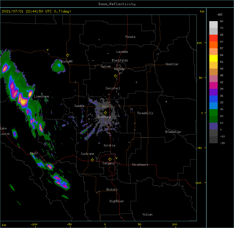The width and height of the screenshot is (234, 228).
Task: Select the 65 dBZ red legend swatch
Action: pyautogui.click(x=213, y=38)
